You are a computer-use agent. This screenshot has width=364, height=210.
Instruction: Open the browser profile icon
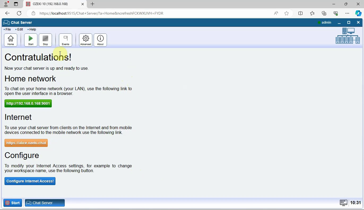6,4
